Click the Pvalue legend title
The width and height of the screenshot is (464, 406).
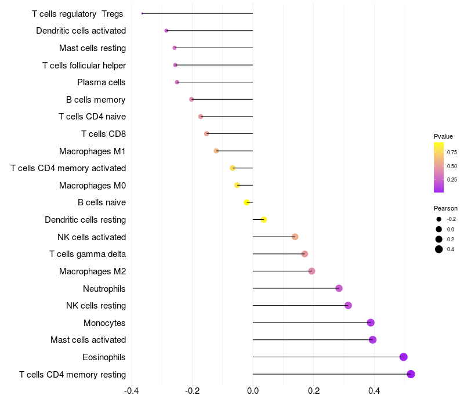(x=443, y=136)
